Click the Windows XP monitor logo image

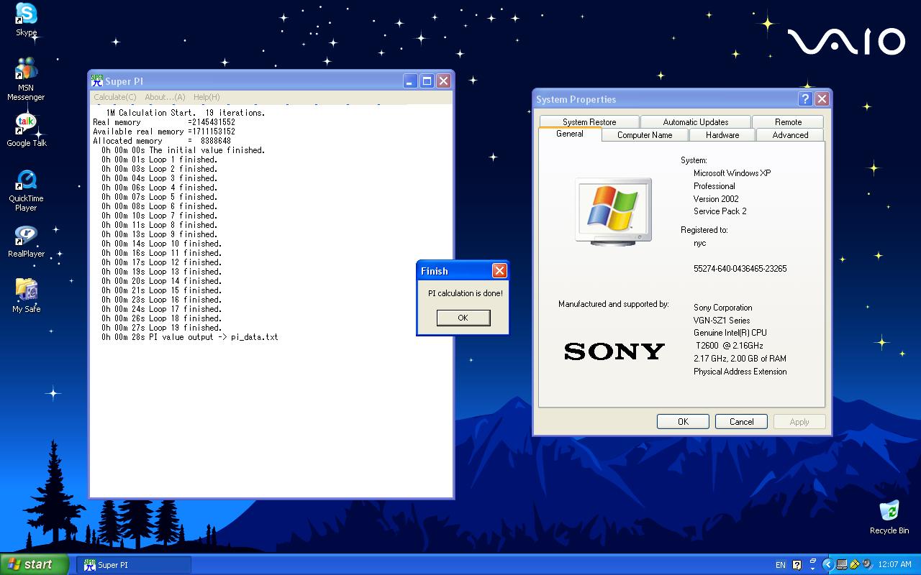click(614, 211)
